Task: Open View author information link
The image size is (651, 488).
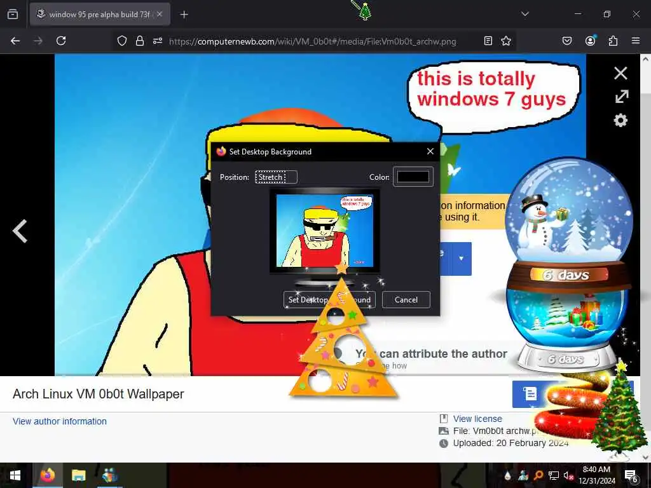Action: (60, 421)
